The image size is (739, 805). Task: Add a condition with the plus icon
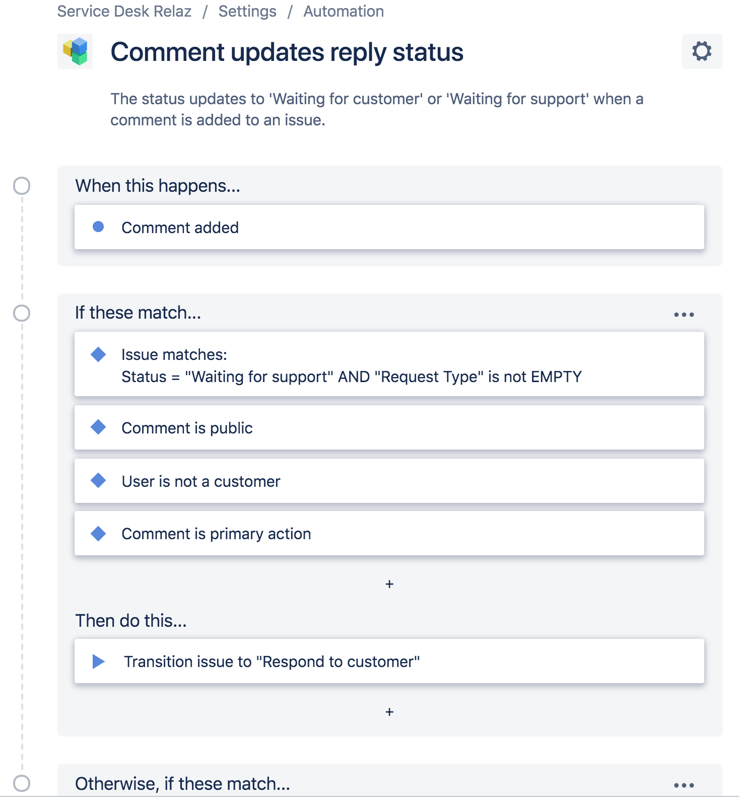pos(389,584)
